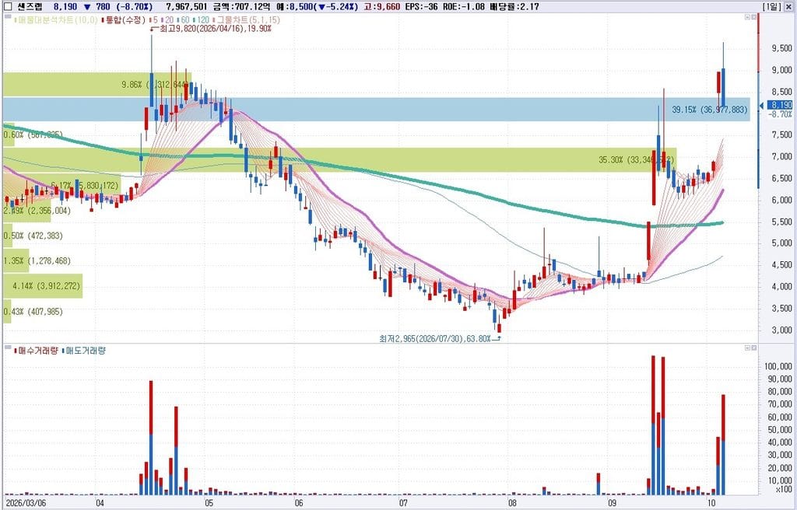
Task: Click the current price tag 8,190 on the axis
Action: coord(780,105)
